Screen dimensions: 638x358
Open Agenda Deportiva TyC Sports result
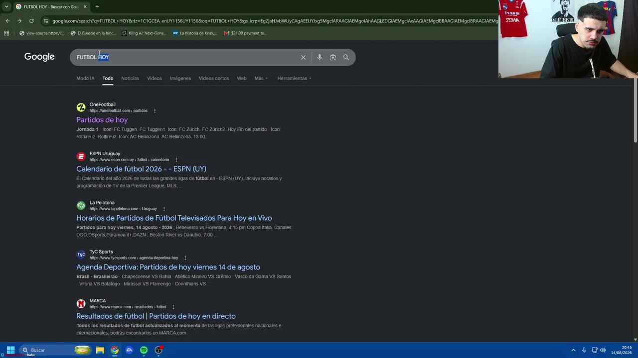[x=168, y=268]
